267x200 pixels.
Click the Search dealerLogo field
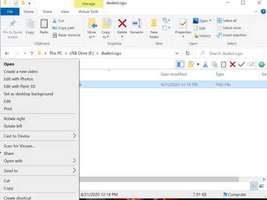click(x=230, y=53)
